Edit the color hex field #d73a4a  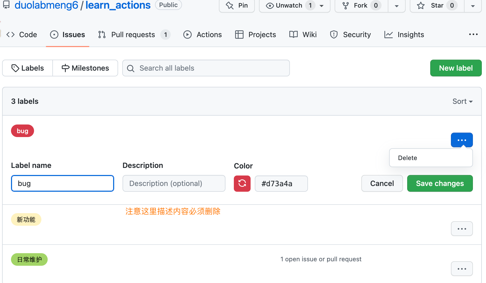[x=281, y=184]
